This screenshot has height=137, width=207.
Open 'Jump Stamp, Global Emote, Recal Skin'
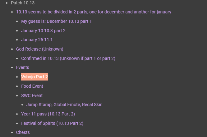pyautogui.click(x=64, y=105)
